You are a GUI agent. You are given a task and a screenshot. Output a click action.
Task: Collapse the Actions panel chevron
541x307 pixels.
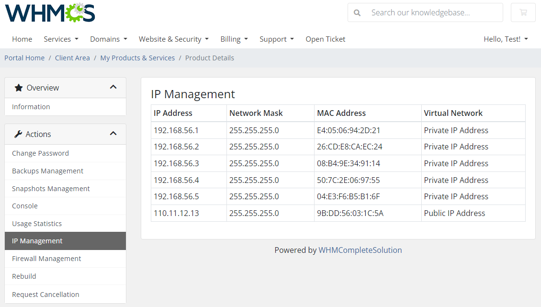coord(113,134)
